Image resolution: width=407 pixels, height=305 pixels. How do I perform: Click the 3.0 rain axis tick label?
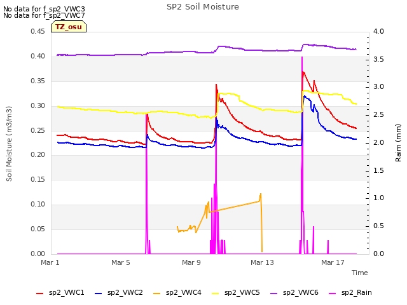(x=378, y=86)
